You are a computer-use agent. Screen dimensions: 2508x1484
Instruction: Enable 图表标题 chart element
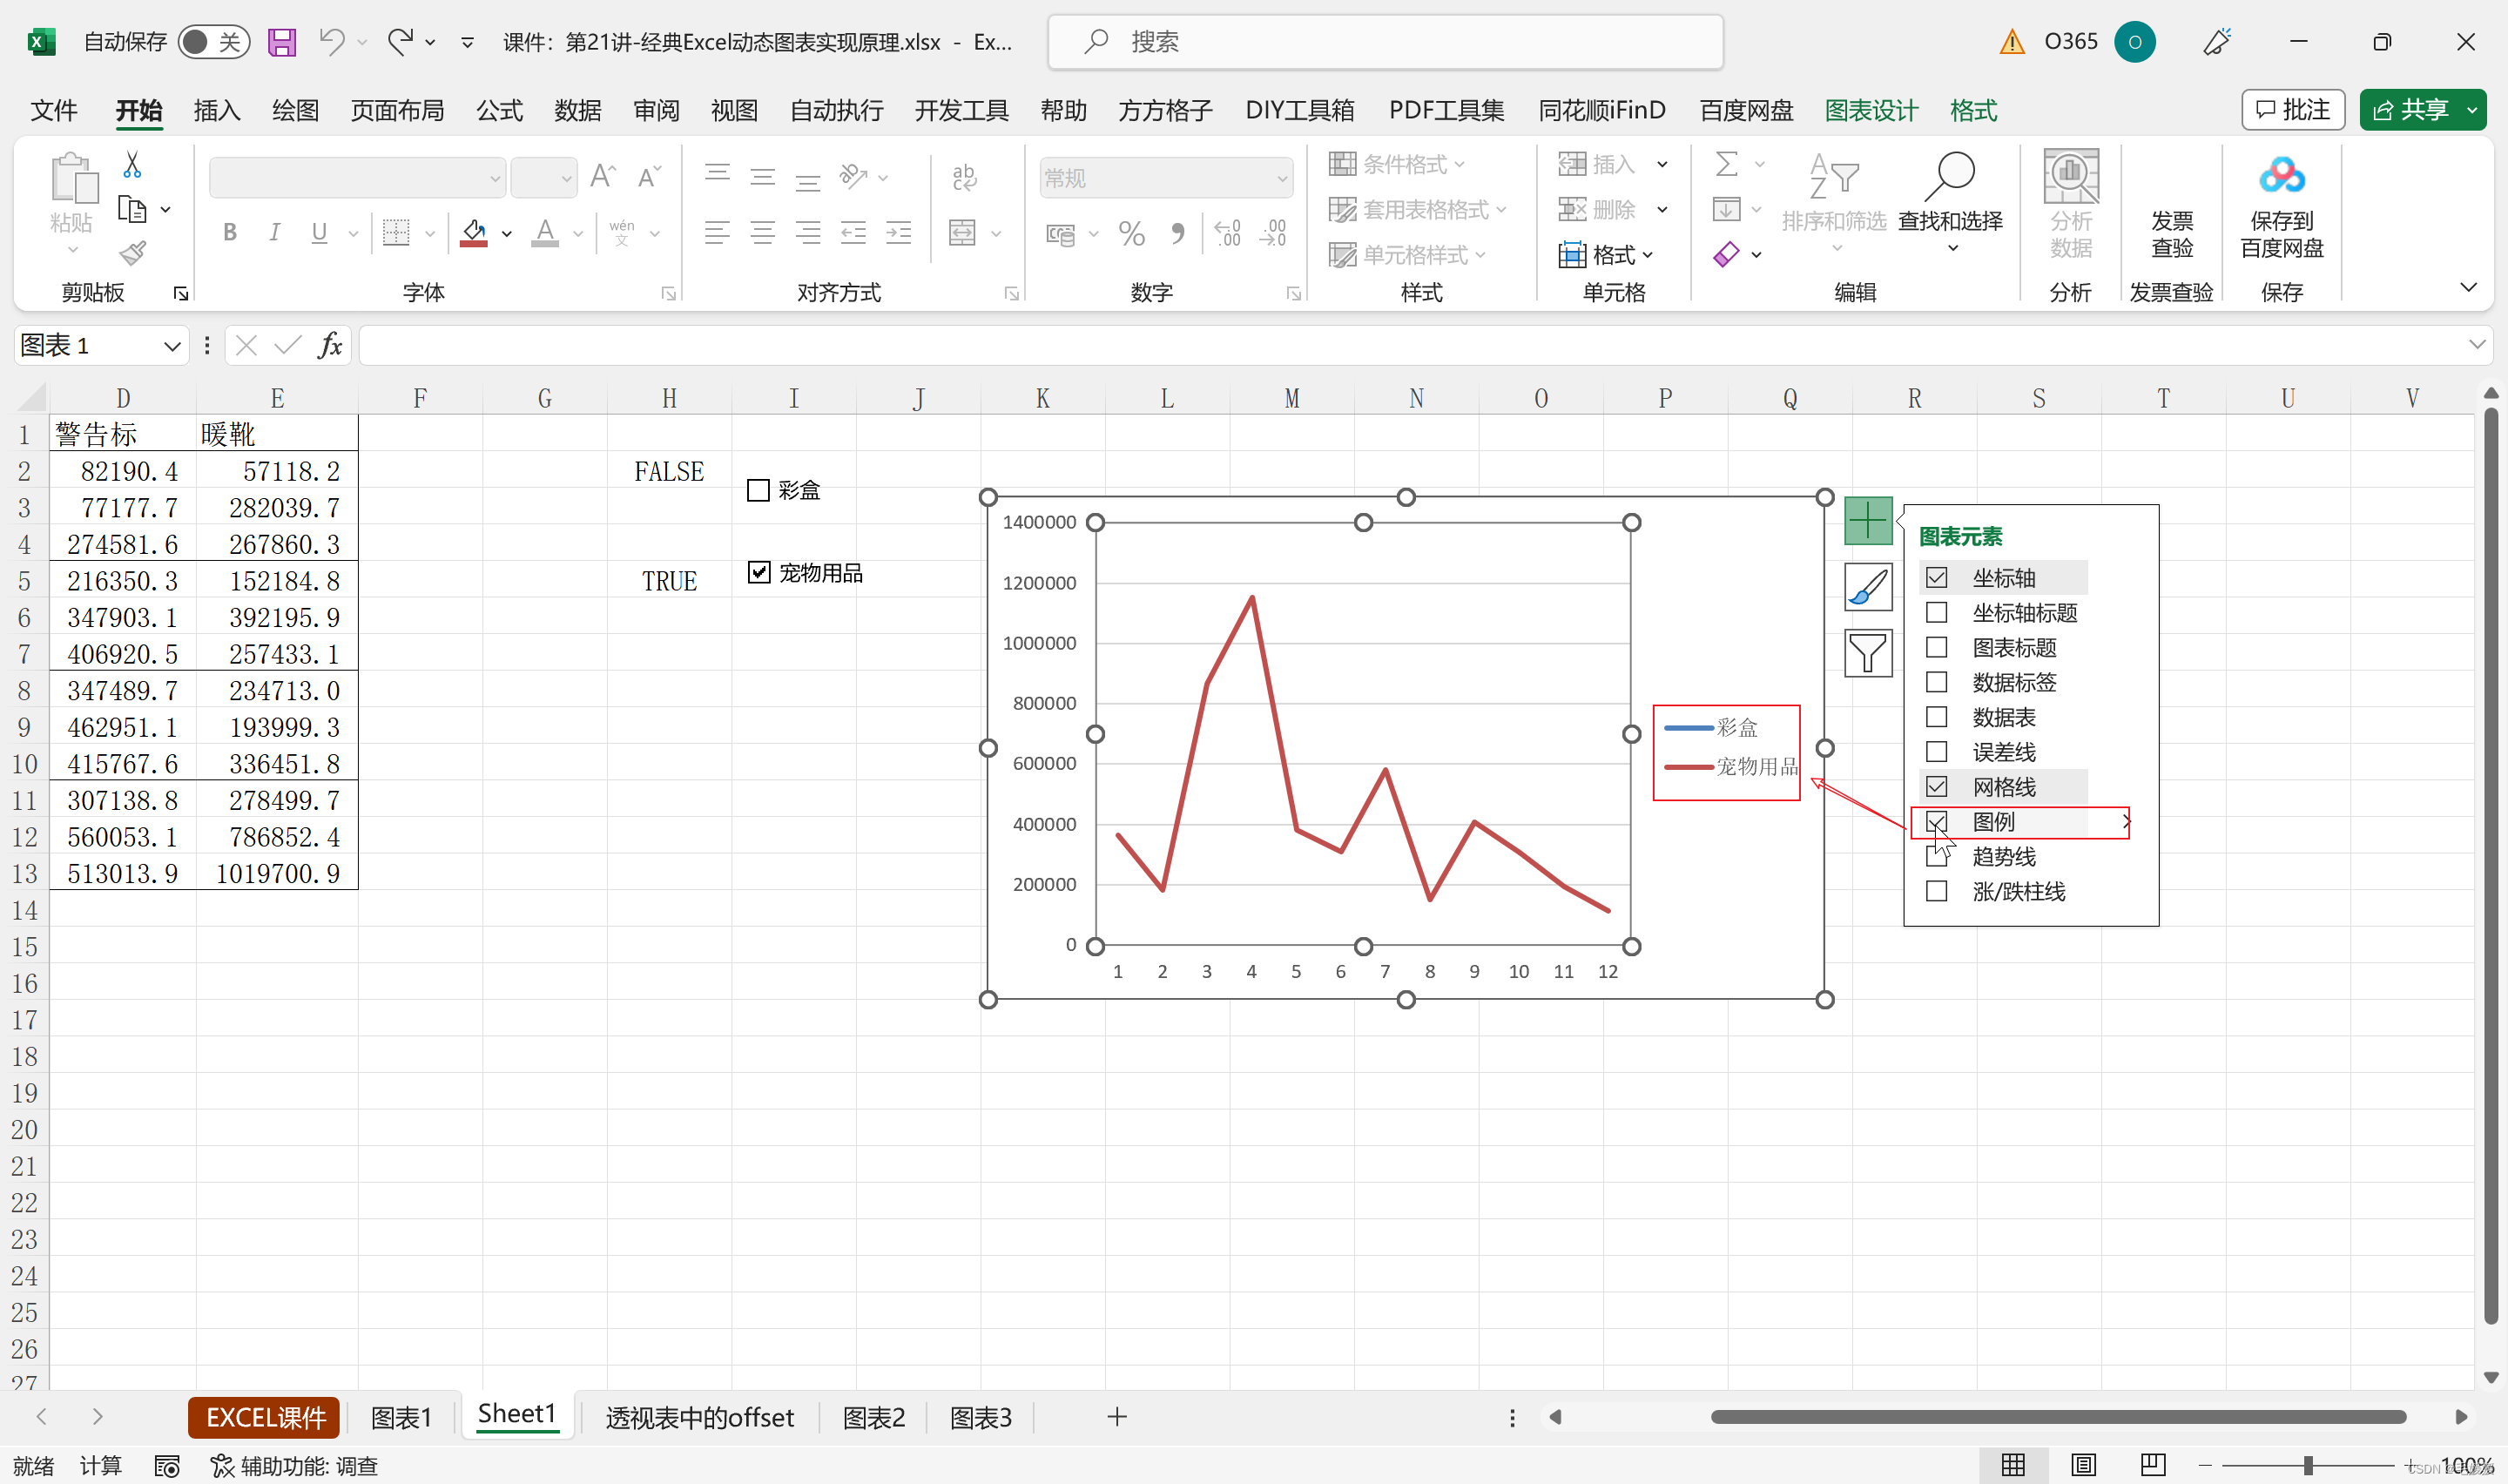coord(1936,648)
